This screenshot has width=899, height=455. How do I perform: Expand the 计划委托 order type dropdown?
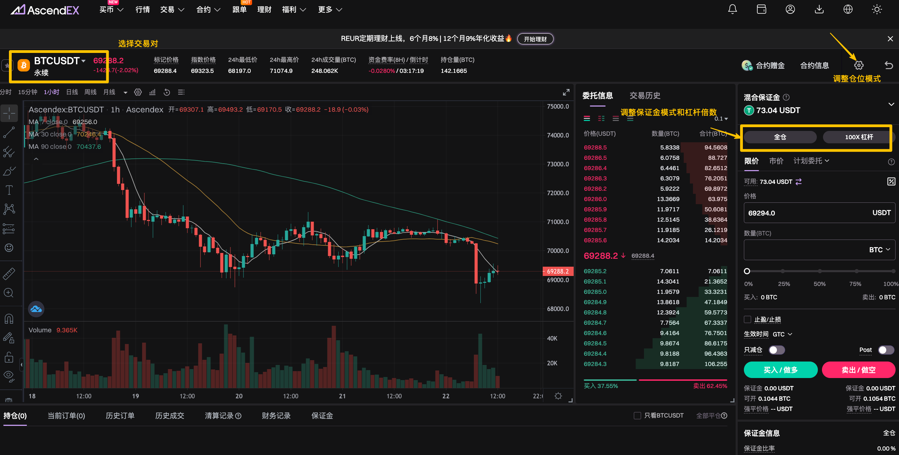811,161
